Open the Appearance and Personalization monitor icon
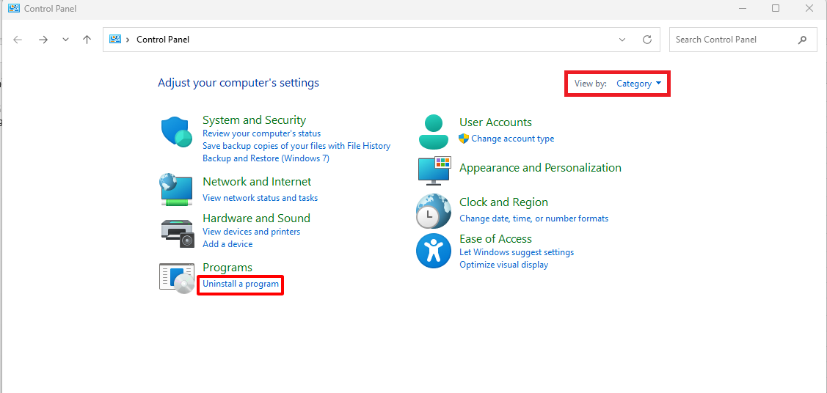 434,171
